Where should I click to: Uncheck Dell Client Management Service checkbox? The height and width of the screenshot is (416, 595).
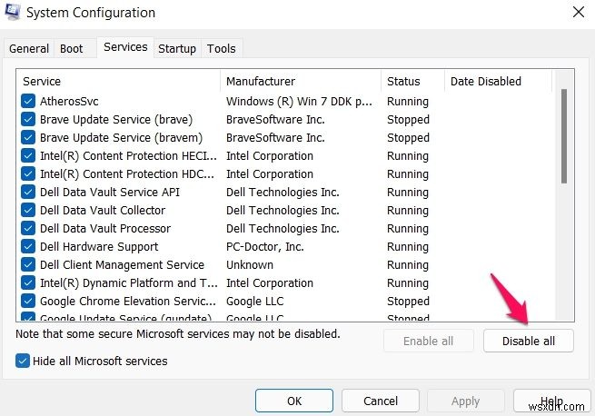click(x=28, y=265)
